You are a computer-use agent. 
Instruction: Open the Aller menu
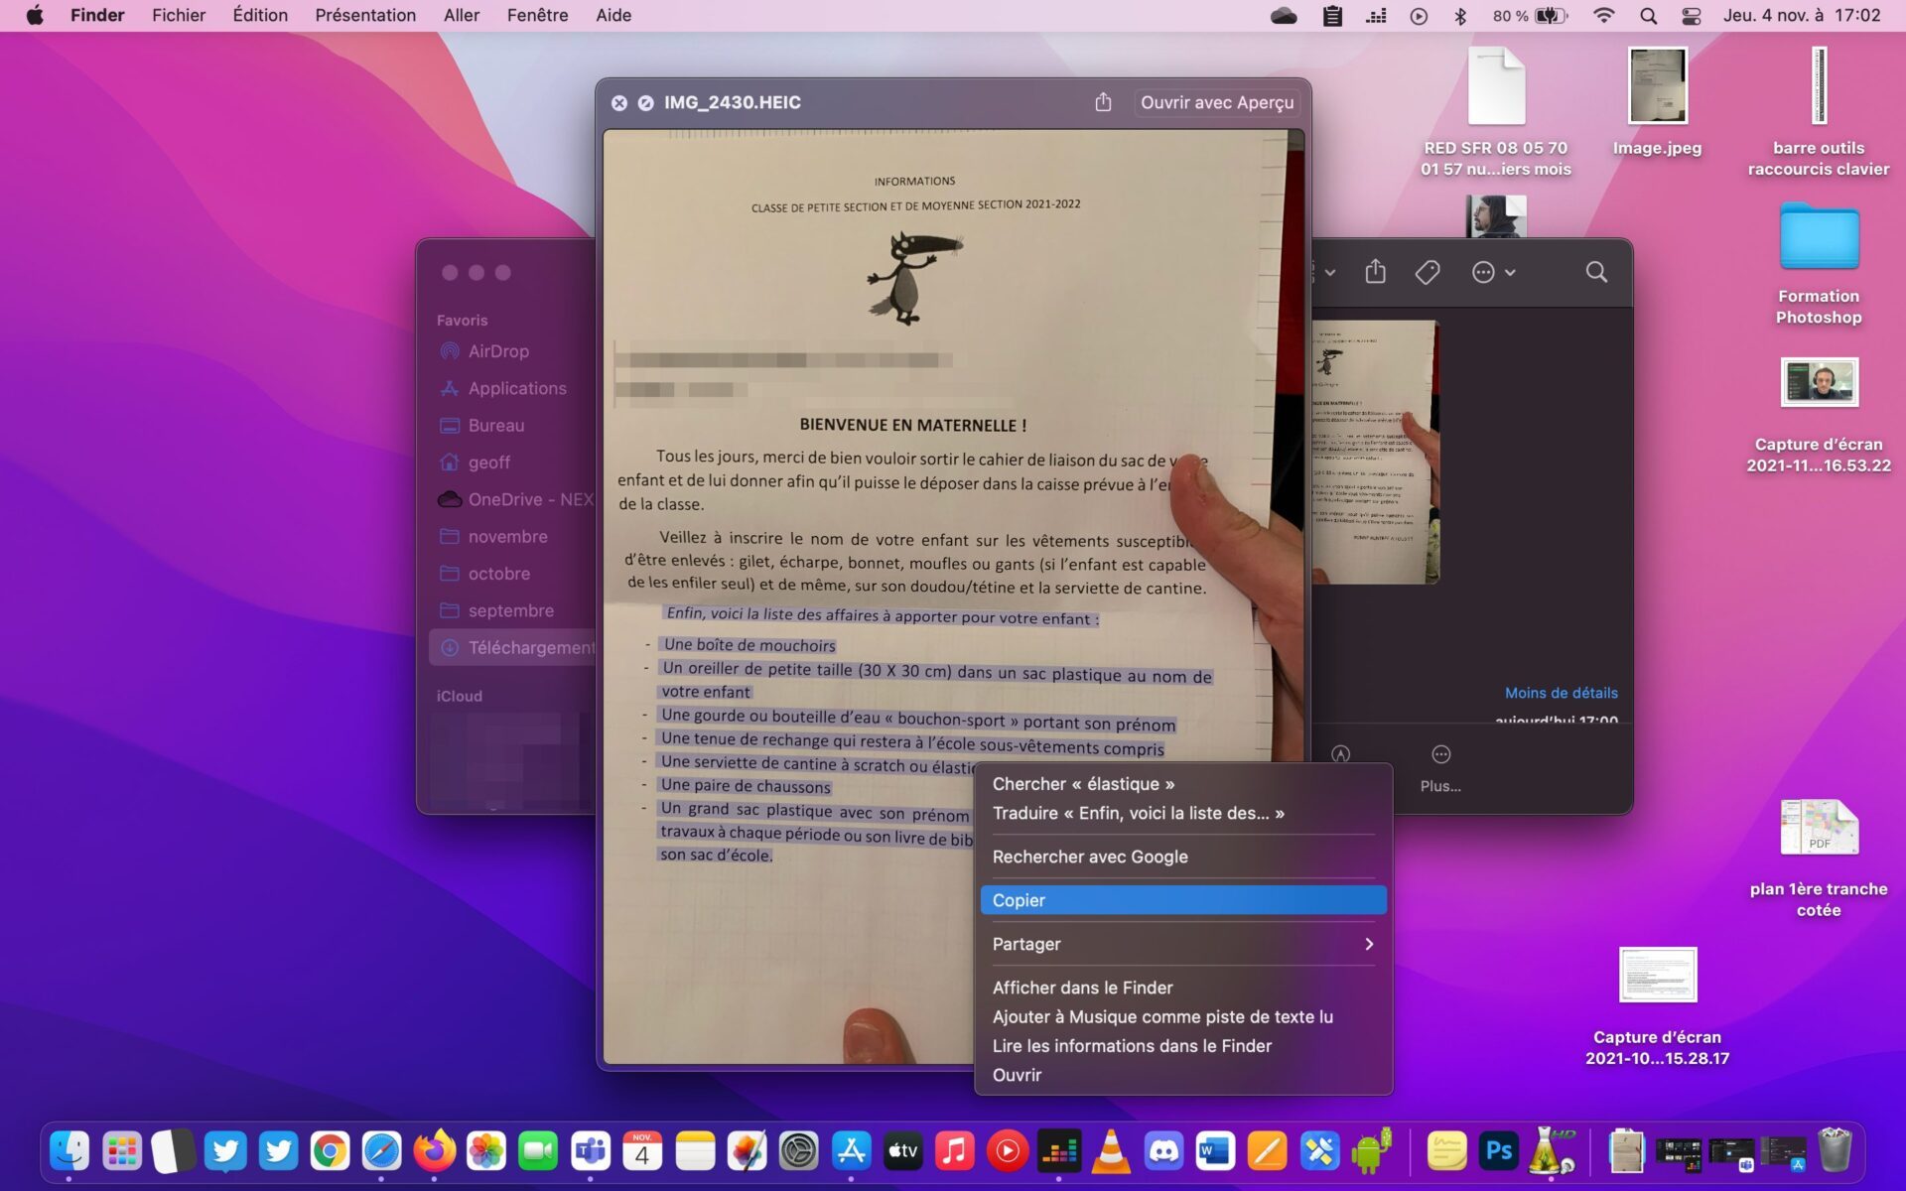pos(462,15)
